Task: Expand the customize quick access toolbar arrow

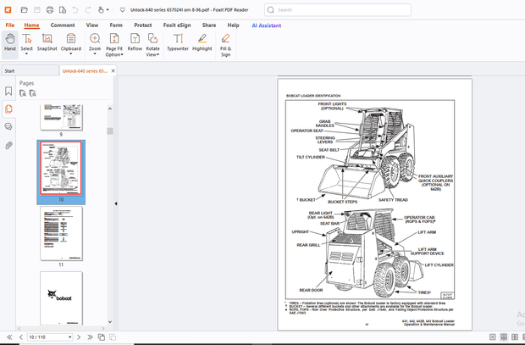Action: click(x=123, y=9)
